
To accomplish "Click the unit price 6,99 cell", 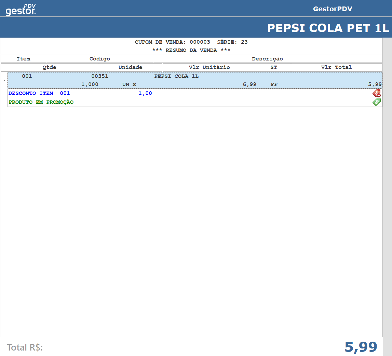I will pos(249,84).
